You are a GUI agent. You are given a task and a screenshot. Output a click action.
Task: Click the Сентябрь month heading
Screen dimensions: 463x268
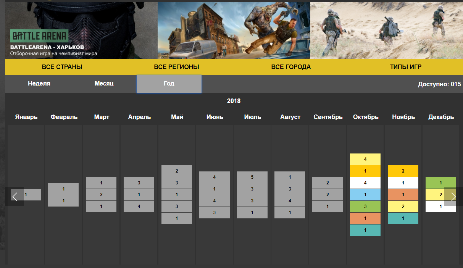click(x=328, y=117)
